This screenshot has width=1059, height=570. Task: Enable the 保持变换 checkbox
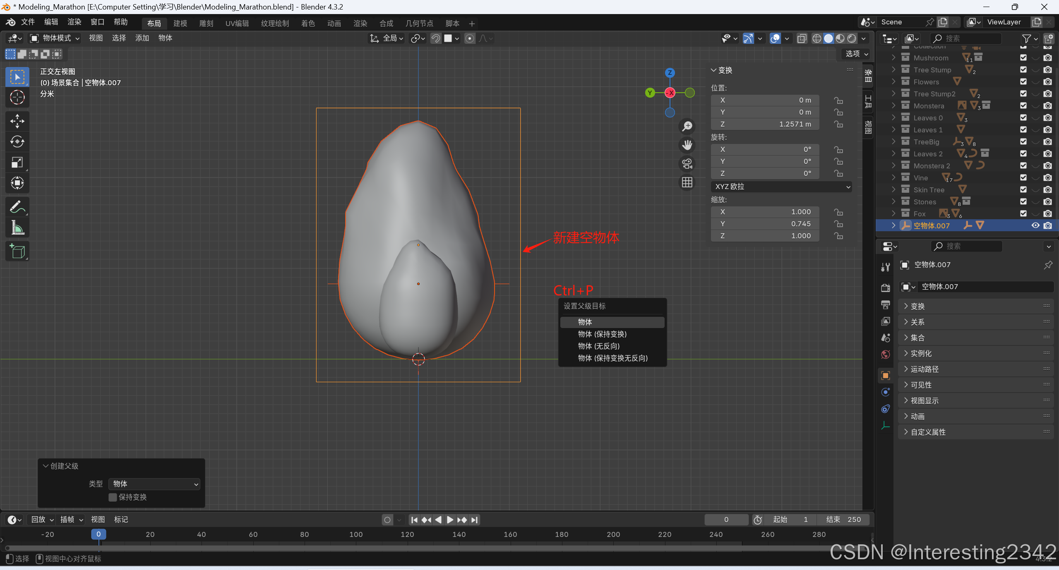point(113,497)
